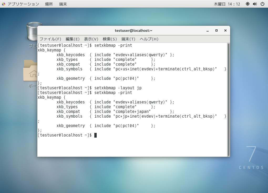
Task: Click the volume speaker icon
Action: 255,4
